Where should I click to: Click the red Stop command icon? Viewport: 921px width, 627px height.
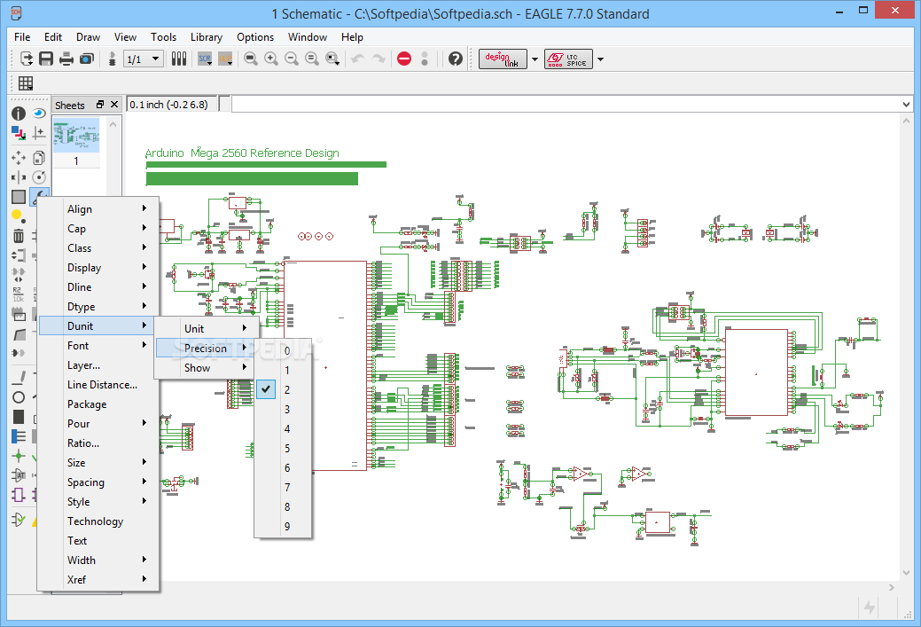tap(404, 59)
